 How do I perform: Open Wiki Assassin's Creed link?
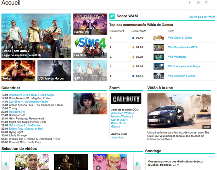pos(182,76)
